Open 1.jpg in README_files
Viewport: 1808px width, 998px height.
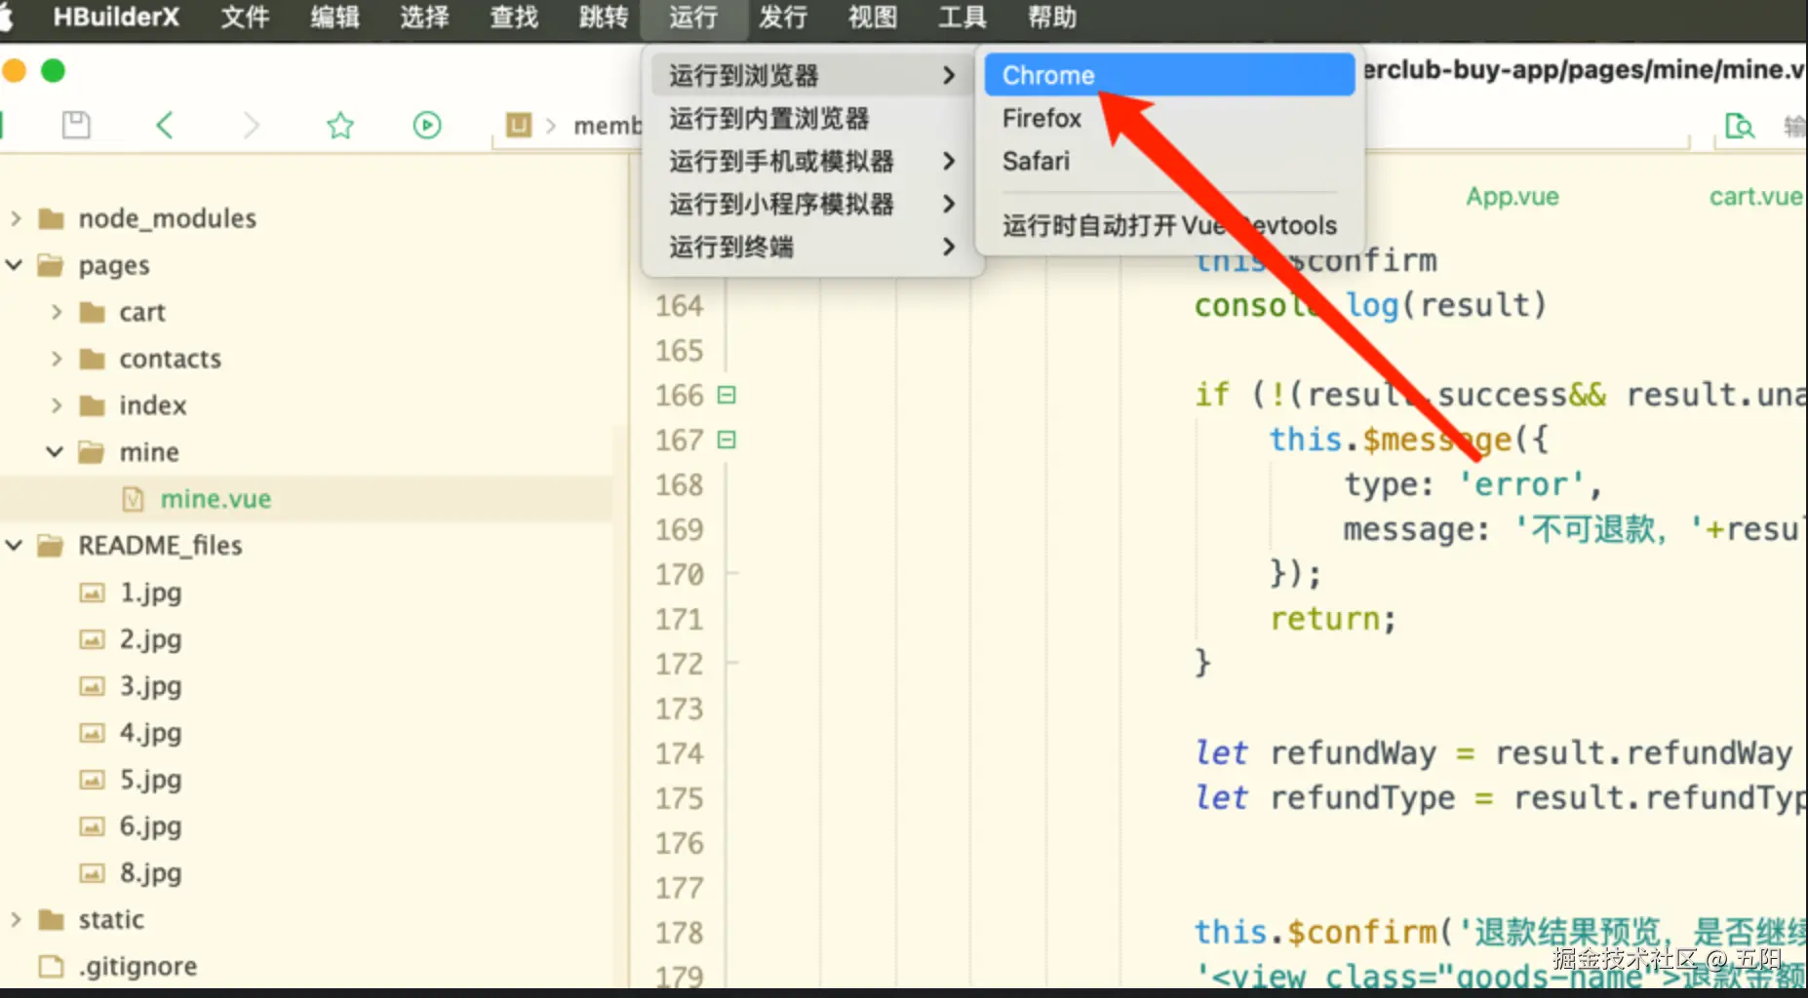tap(150, 593)
